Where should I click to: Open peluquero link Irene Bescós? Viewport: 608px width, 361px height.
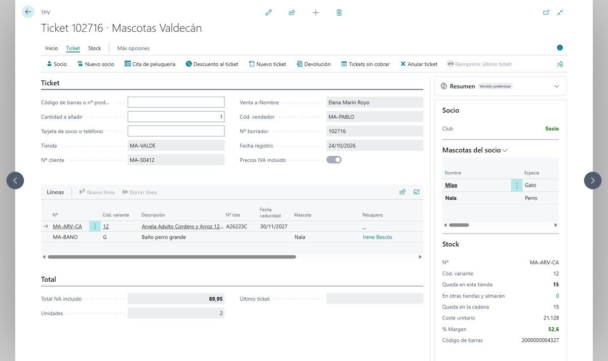point(377,237)
